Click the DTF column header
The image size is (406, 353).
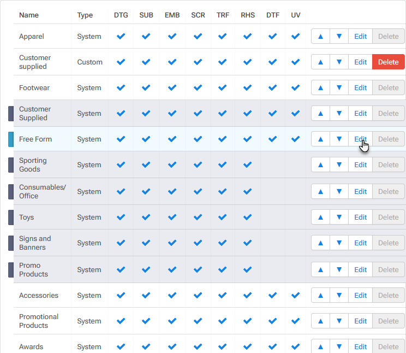point(273,15)
